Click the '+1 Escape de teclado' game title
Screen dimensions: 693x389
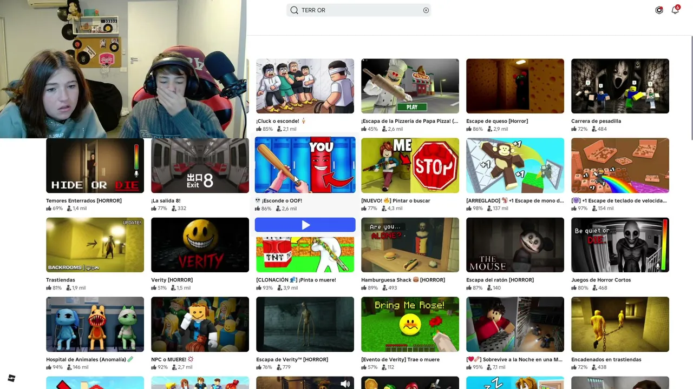coord(620,200)
